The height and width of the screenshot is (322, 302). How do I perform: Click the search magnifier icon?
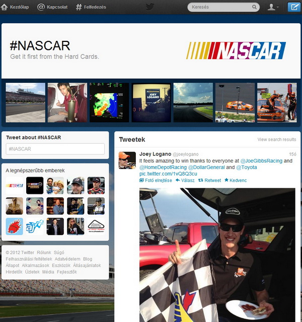254,7
